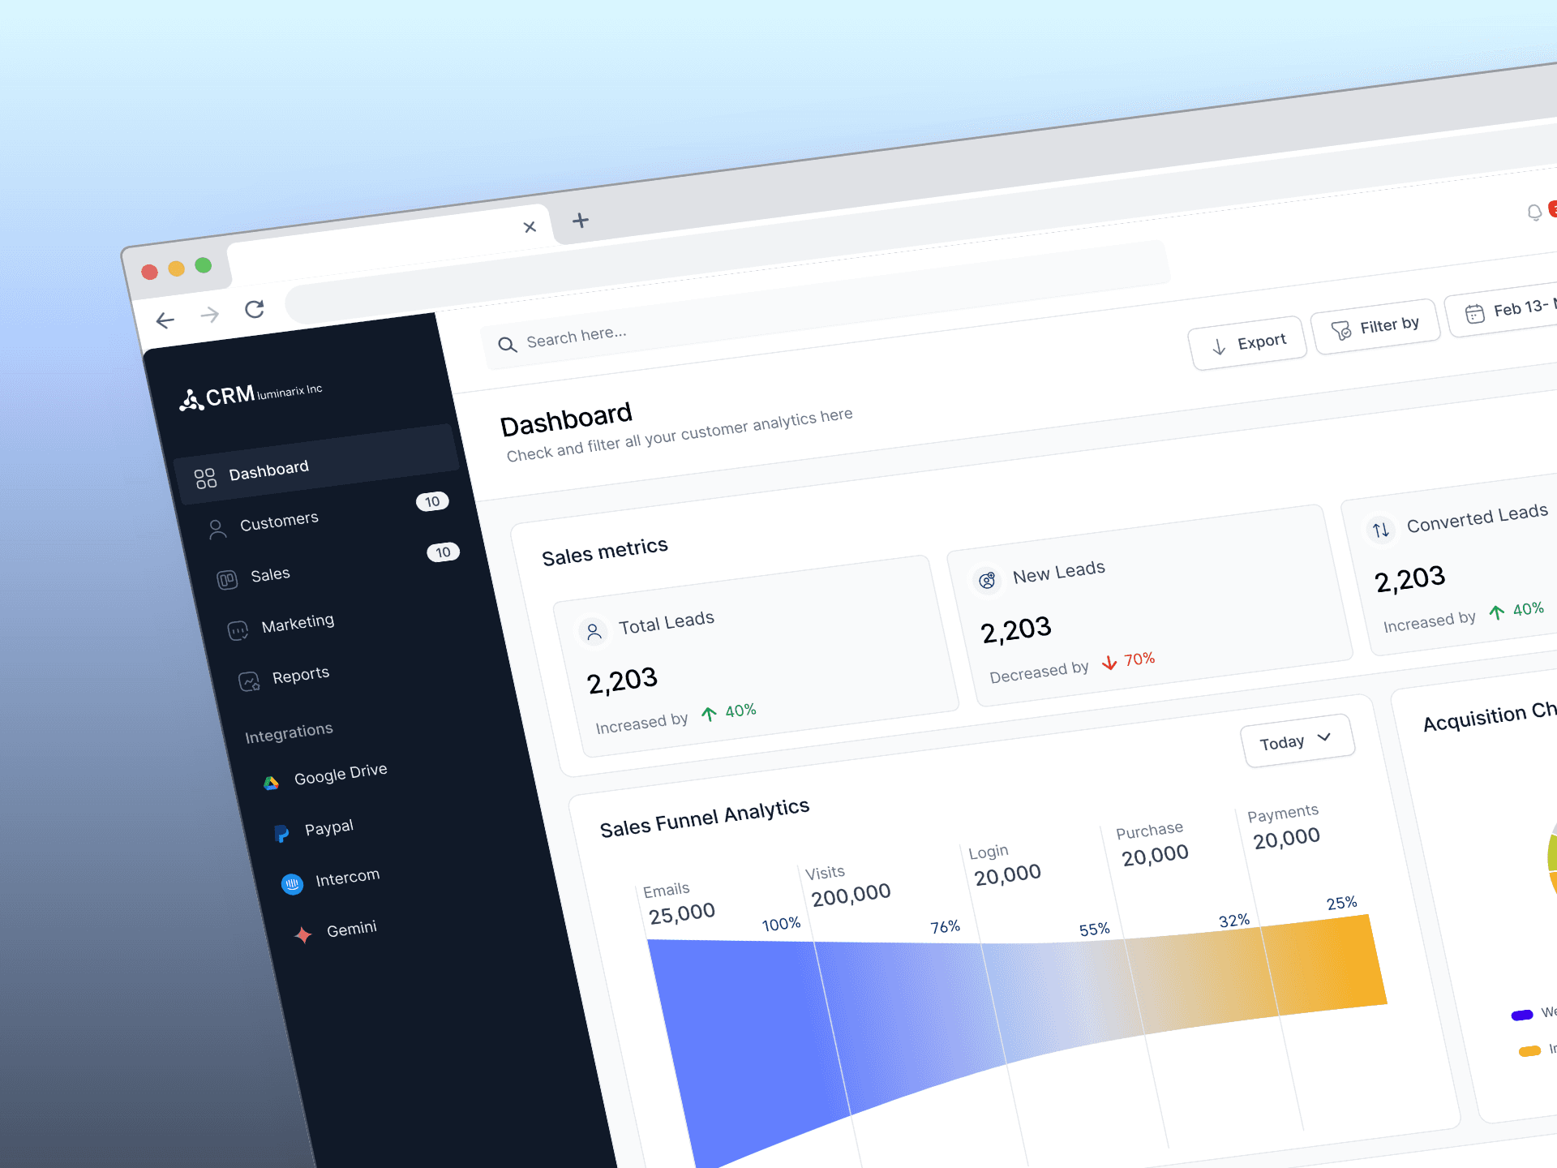Click the calendar icon in date picker
This screenshot has width=1557, height=1168.
(1475, 313)
